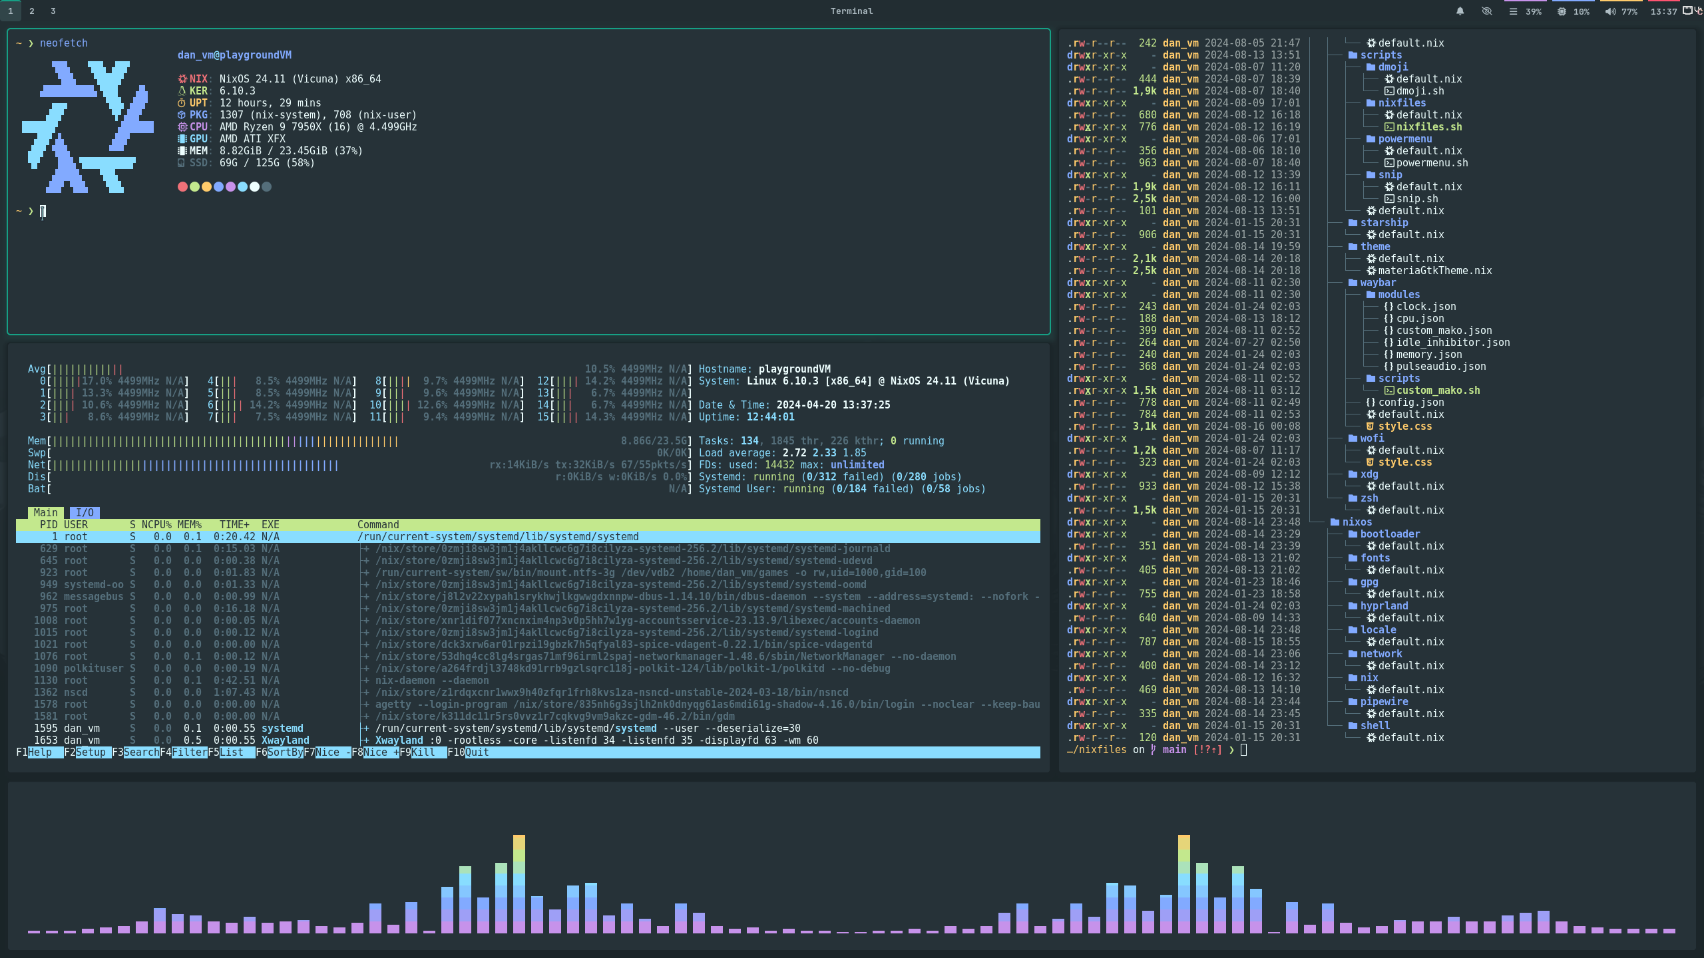Click the notification bell icon in the bar
The height and width of the screenshot is (958, 1704).
pyautogui.click(x=1460, y=11)
